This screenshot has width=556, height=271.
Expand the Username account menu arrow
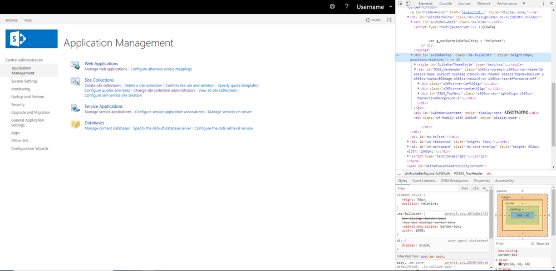(x=390, y=7)
